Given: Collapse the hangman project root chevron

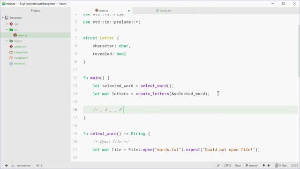Looking at the screenshot, I should coord(3,17).
